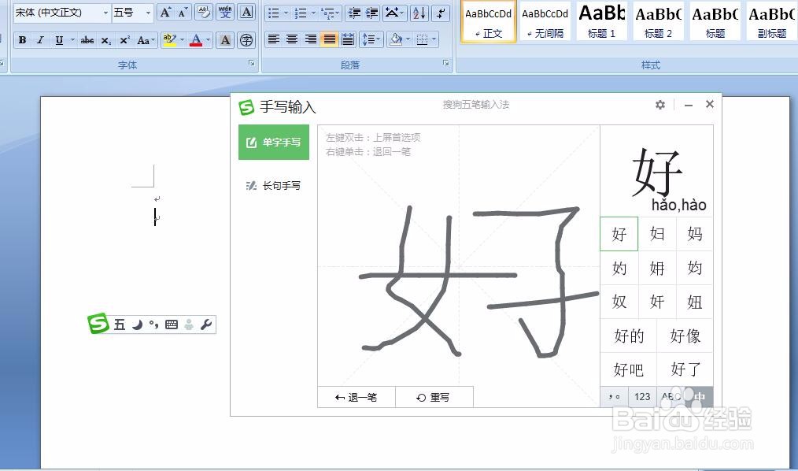The width and height of the screenshot is (798, 471).
Task: Open Sogou settings with the wrench icon
Action: (206, 324)
